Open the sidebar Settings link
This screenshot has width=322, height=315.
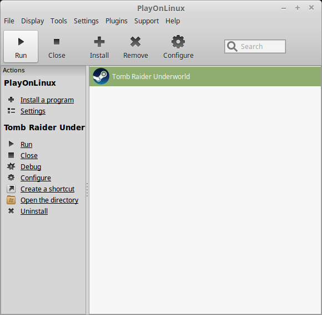point(33,111)
